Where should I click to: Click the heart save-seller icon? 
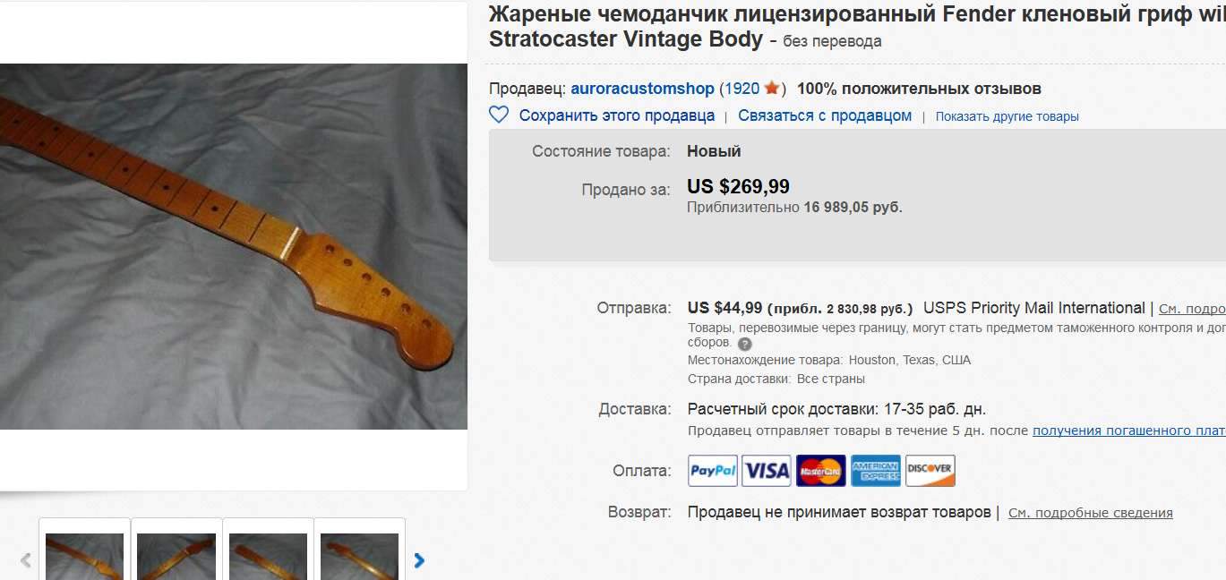pyautogui.click(x=499, y=115)
